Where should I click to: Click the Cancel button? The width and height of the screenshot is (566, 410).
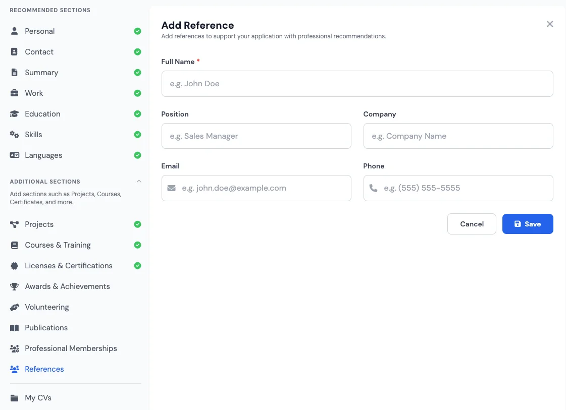(x=472, y=224)
